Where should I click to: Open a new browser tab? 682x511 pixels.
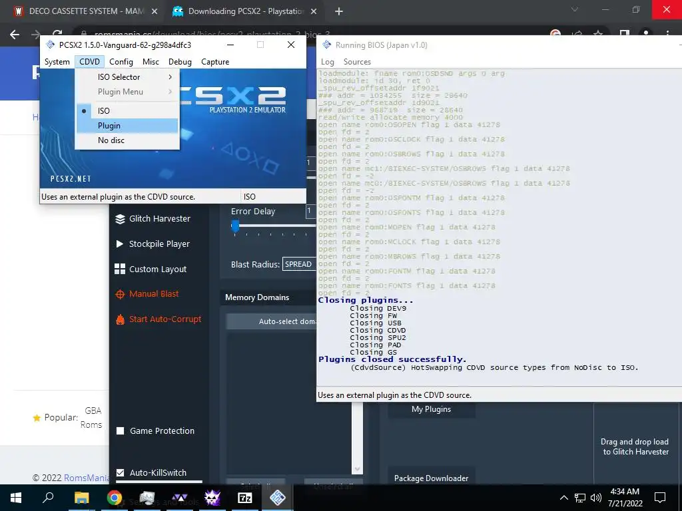[x=339, y=12]
